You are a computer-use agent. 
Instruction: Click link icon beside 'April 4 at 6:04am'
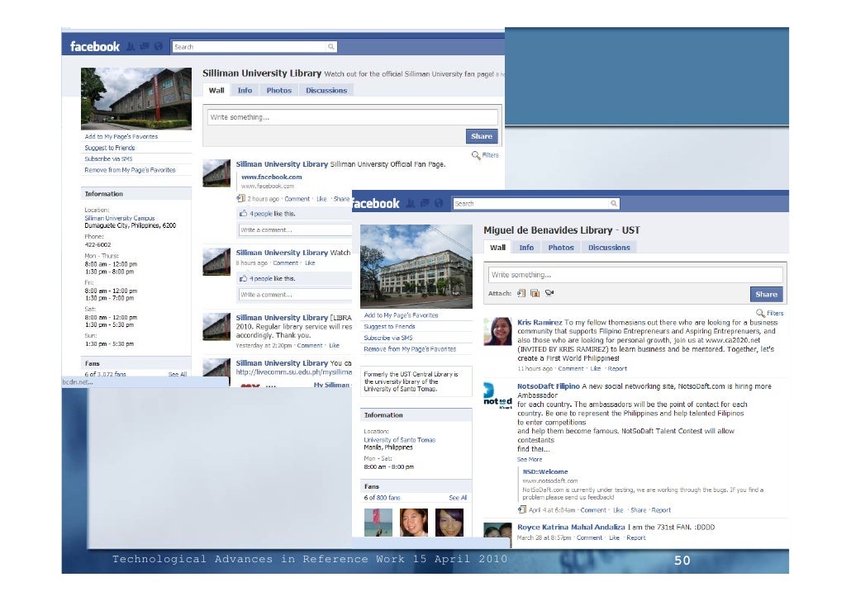(522, 510)
